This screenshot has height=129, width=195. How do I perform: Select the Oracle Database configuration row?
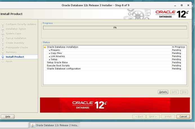(x=115, y=69)
